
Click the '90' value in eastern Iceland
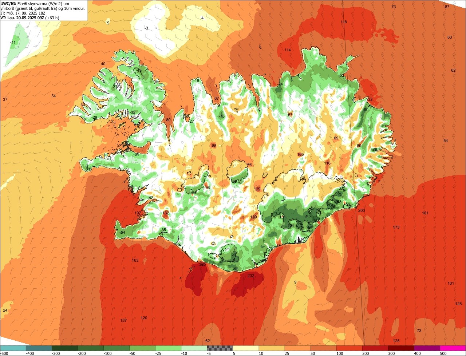[366, 110]
